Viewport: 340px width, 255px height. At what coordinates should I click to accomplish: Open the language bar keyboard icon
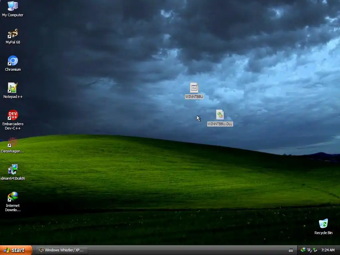pyautogui.click(x=291, y=250)
